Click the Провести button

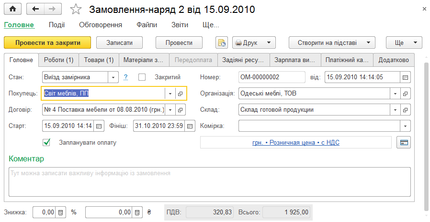pos(179,42)
